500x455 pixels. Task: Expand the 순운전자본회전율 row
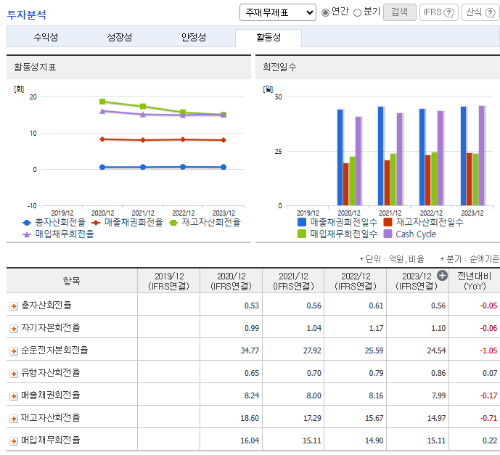coord(13,351)
